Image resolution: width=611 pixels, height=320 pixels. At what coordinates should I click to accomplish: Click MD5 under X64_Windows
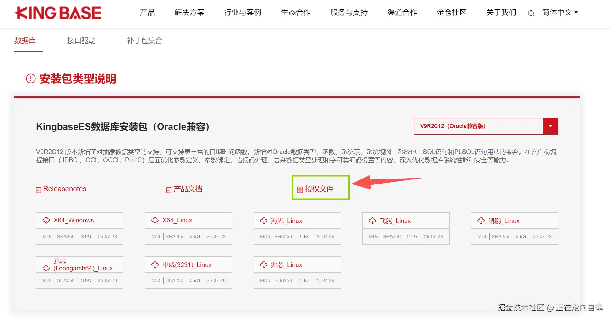tap(48, 237)
